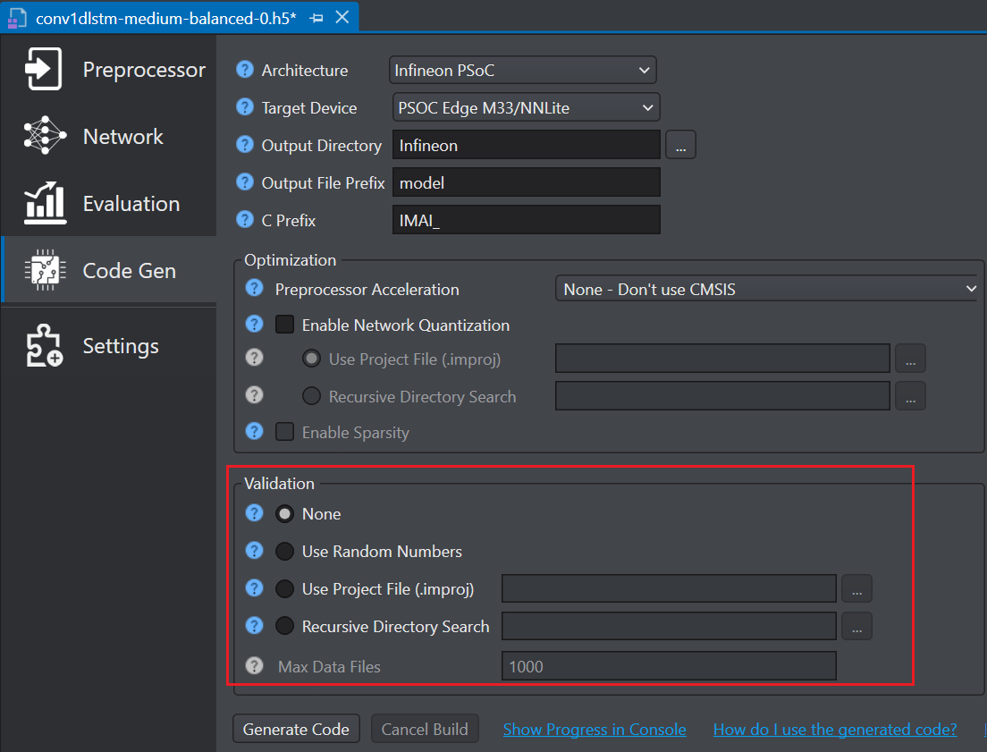The width and height of the screenshot is (987, 752).
Task: Show help for Validation None option
Action: pyautogui.click(x=254, y=513)
